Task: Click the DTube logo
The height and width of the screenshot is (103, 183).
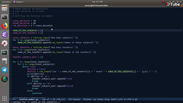Action: click(x=173, y=4)
